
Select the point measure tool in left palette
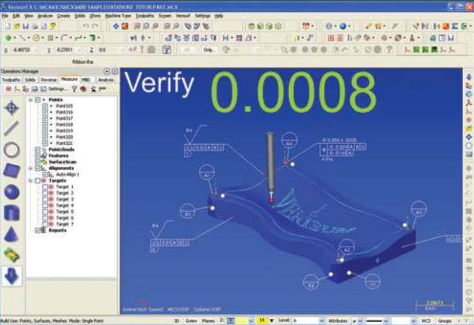tap(11, 108)
